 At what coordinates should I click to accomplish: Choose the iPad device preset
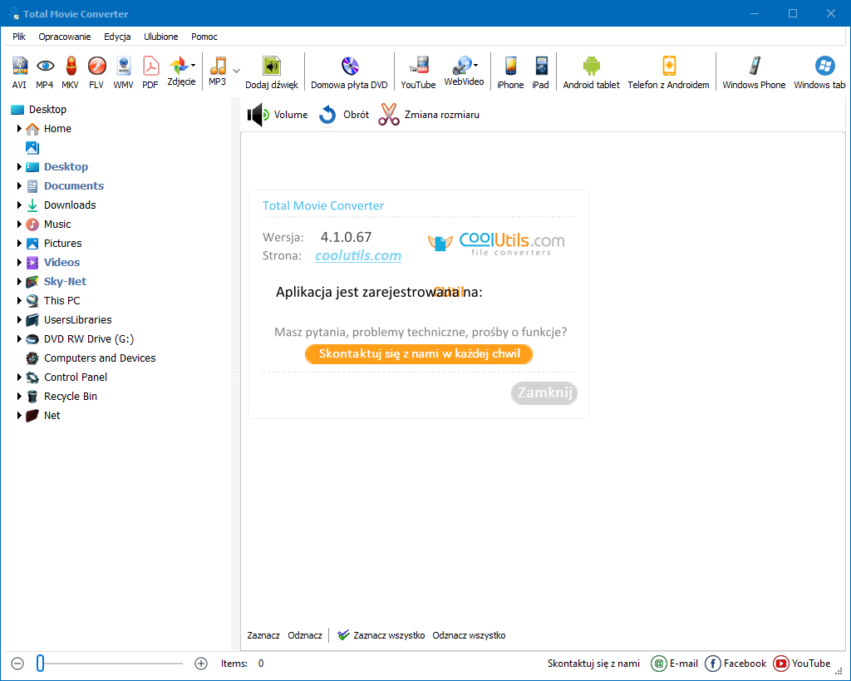click(x=540, y=73)
